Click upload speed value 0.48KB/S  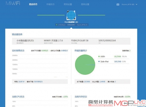tap(64, 51)
